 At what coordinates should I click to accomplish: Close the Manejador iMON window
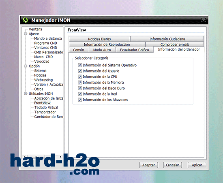[x=204, y=20]
